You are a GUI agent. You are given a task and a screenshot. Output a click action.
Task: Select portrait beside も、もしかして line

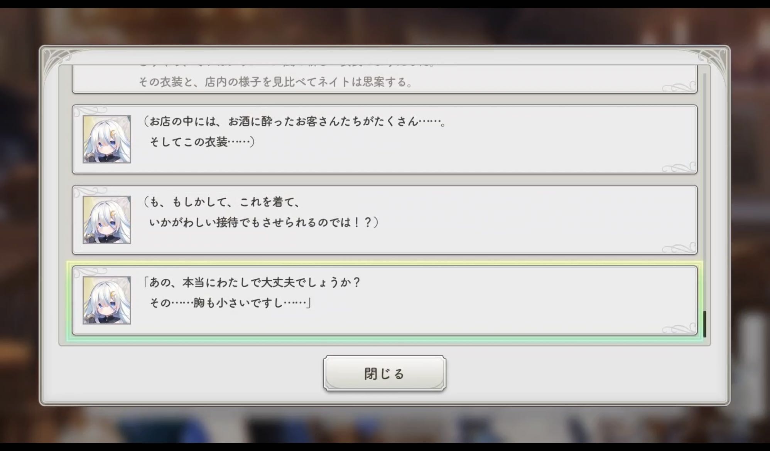click(x=107, y=220)
